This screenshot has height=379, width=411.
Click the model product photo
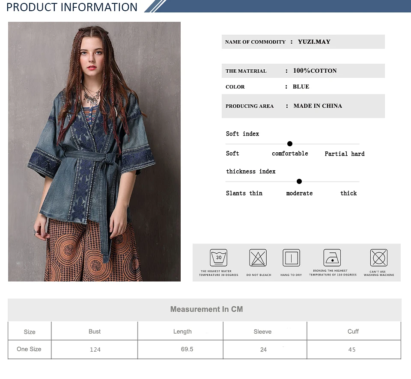click(94, 152)
